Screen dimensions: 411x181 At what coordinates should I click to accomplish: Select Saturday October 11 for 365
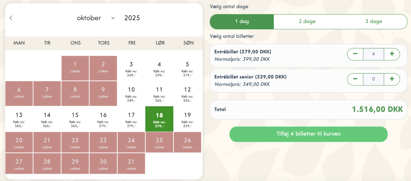[x=159, y=94]
